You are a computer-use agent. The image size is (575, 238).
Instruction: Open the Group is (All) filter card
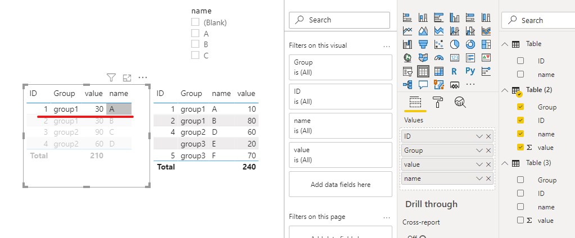(x=340, y=67)
